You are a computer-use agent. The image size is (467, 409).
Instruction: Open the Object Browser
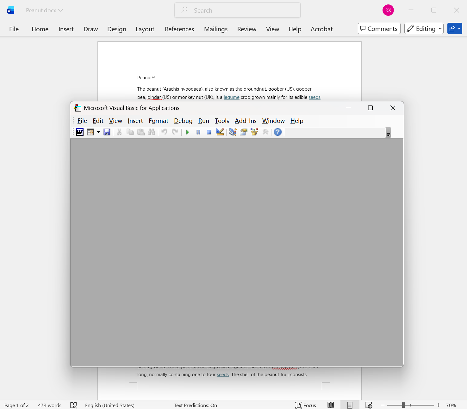tap(254, 132)
